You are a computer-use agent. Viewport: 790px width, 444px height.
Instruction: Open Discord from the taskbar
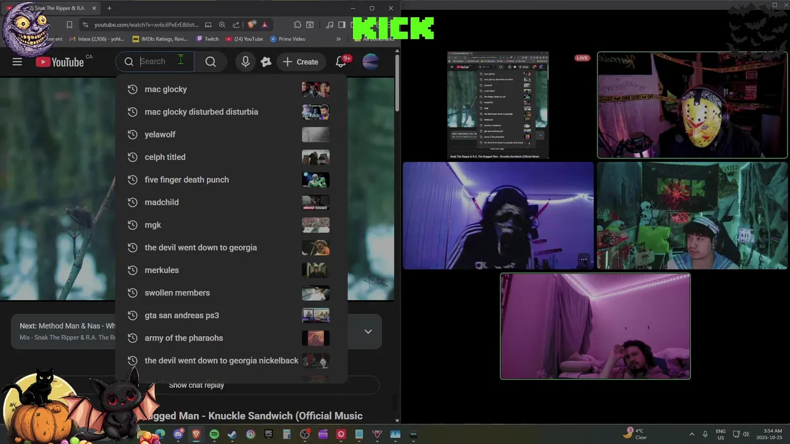[178, 434]
